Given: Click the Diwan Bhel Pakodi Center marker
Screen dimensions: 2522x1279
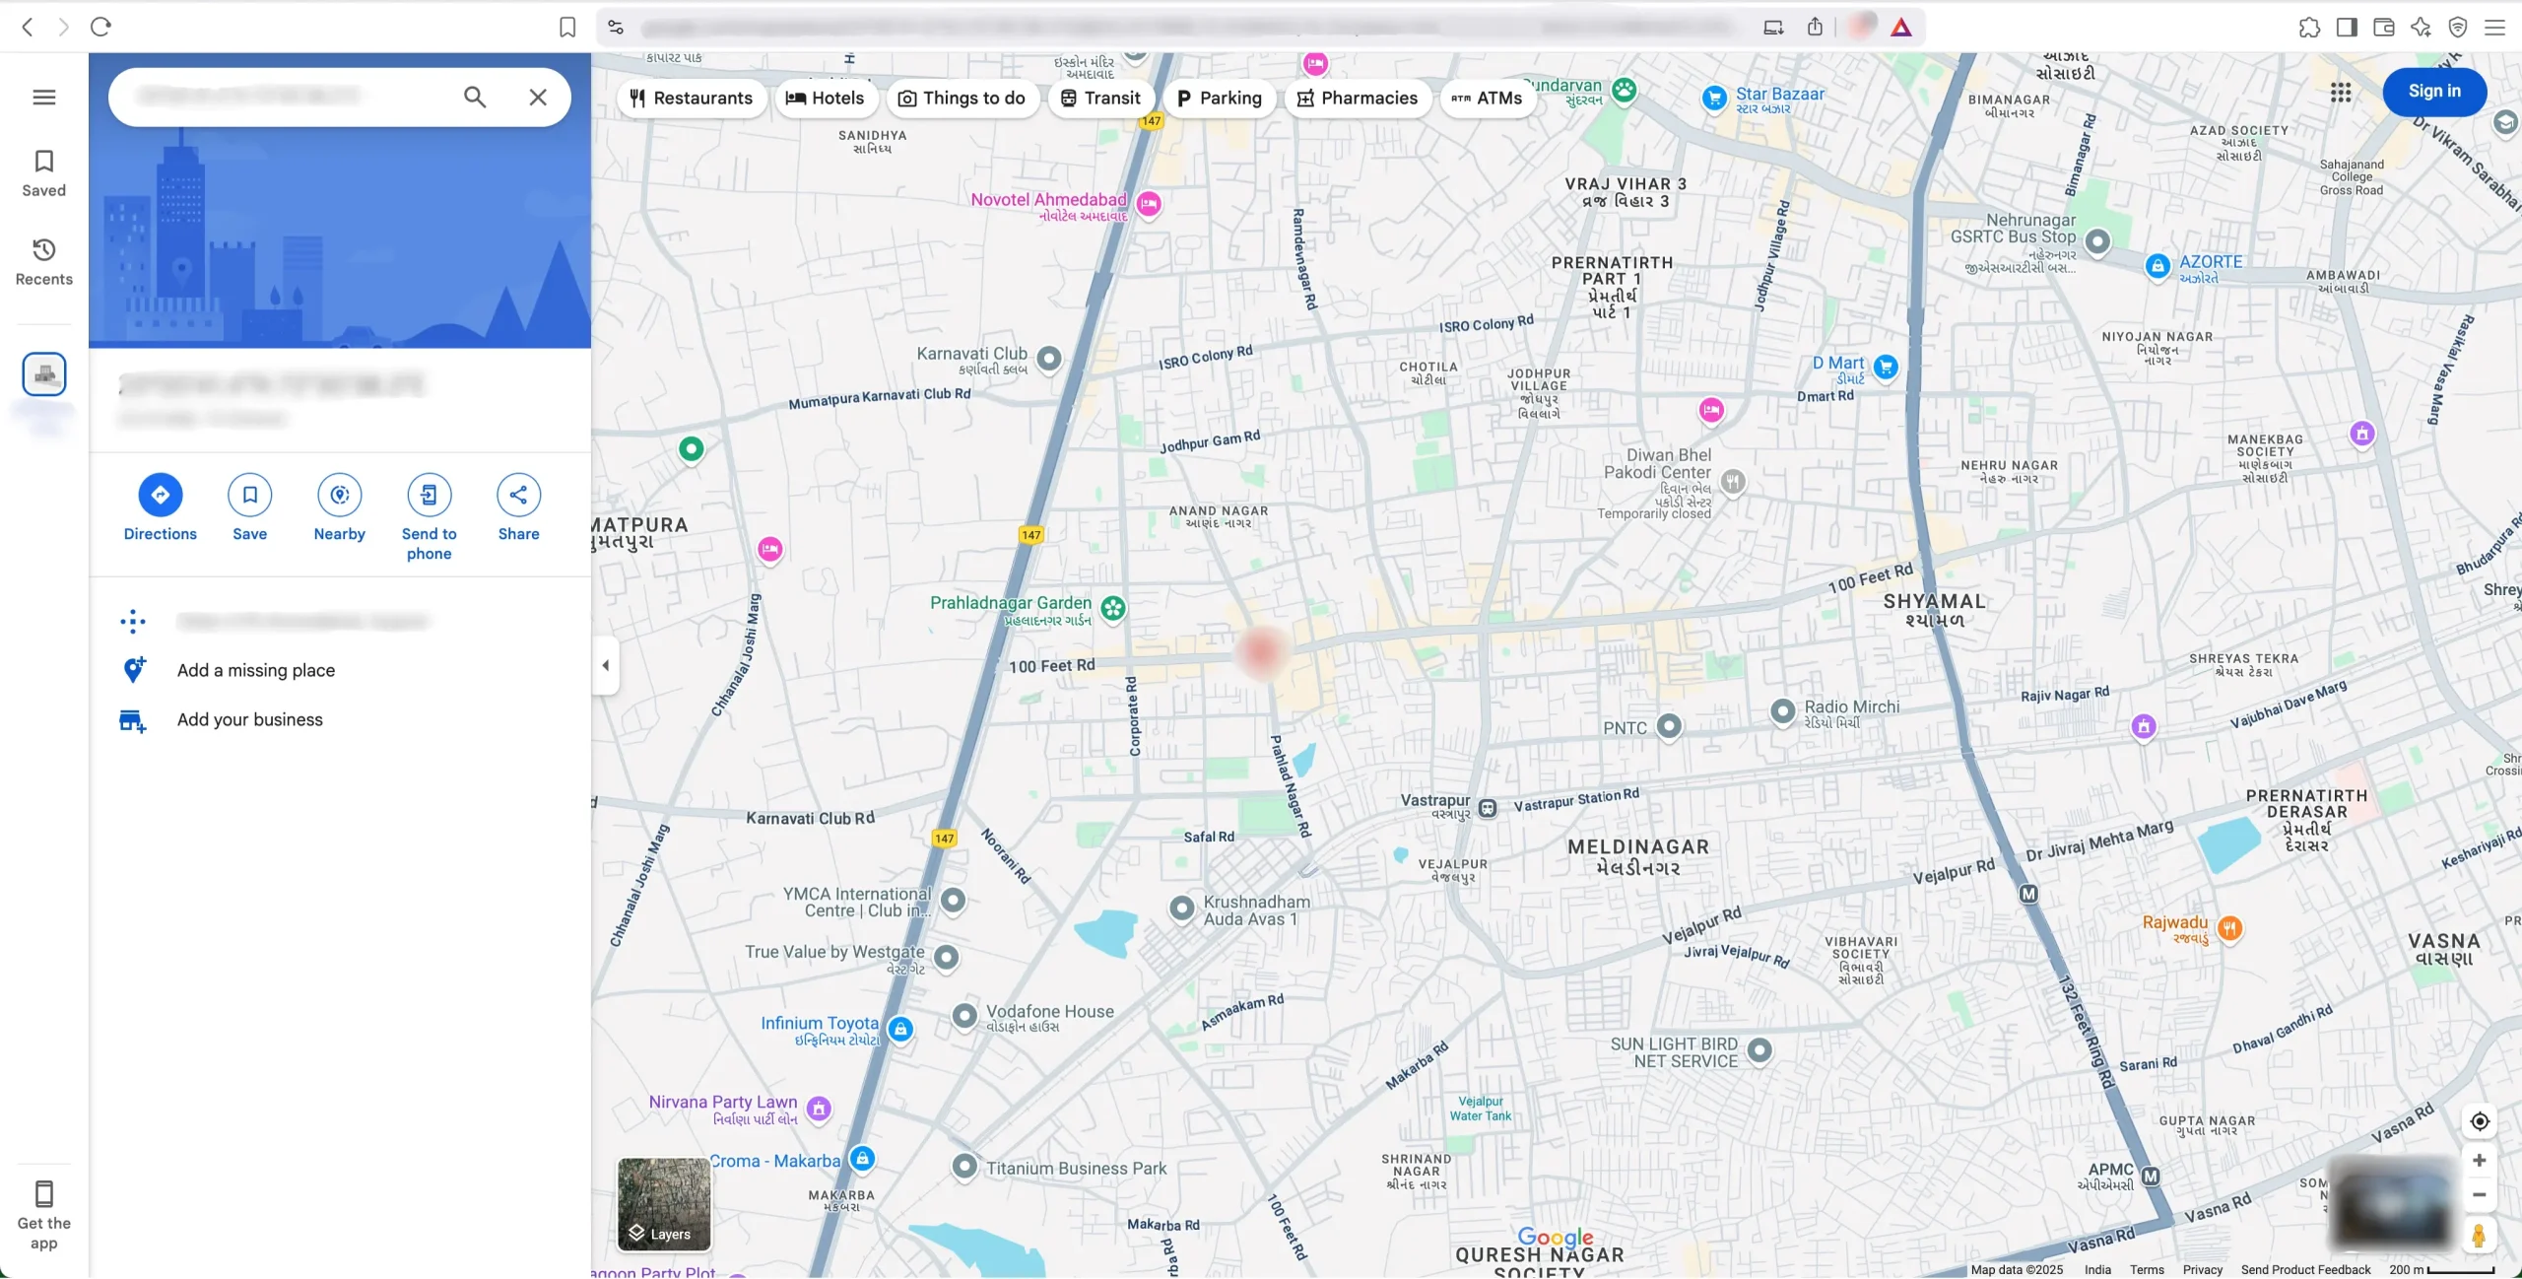Looking at the screenshot, I should [1733, 482].
